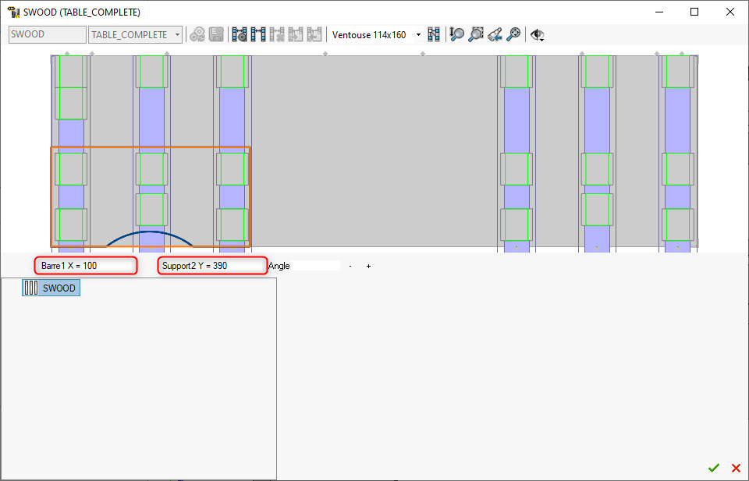Click the Barre1 X = 100 field
749x481 pixels.
(x=86, y=266)
